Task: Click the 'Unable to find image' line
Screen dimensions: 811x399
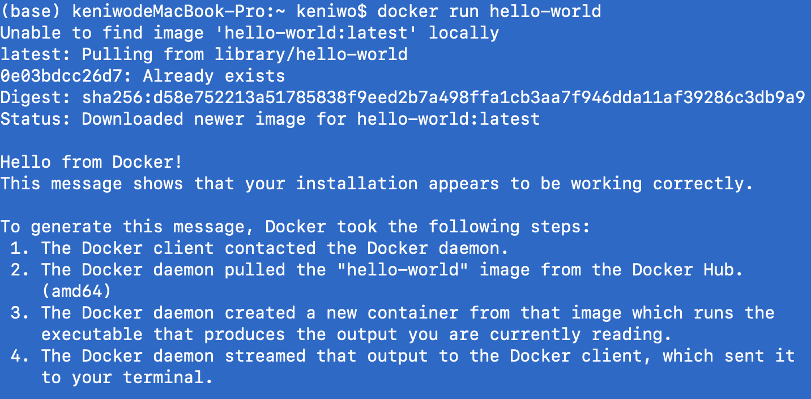Action: [249, 33]
